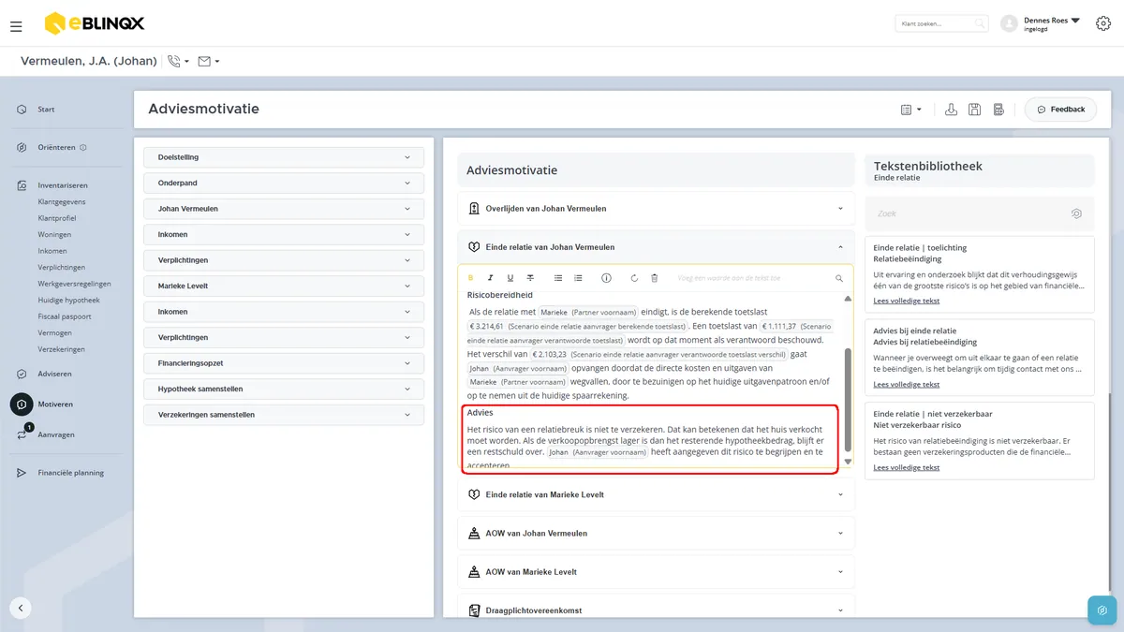The width and height of the screenshot is (1124, 632).
Task: Open Financiële planning in the sidebar
Action: [x=70, y=473]
